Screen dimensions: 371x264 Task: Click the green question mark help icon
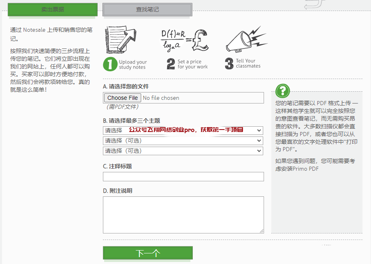(x=283, y=91)
